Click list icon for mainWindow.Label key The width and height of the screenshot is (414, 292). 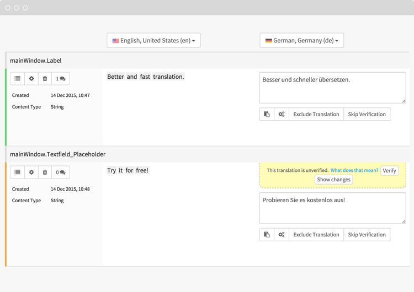(x=18, y=79)
